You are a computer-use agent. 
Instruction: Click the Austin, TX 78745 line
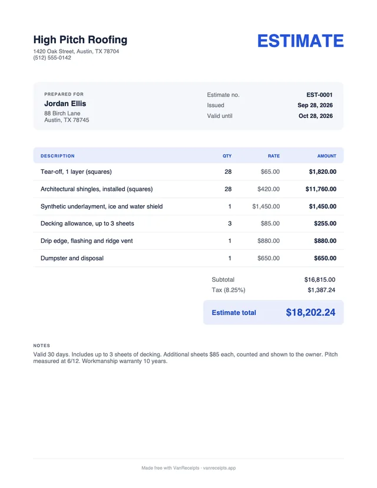(x=67, y=120)
